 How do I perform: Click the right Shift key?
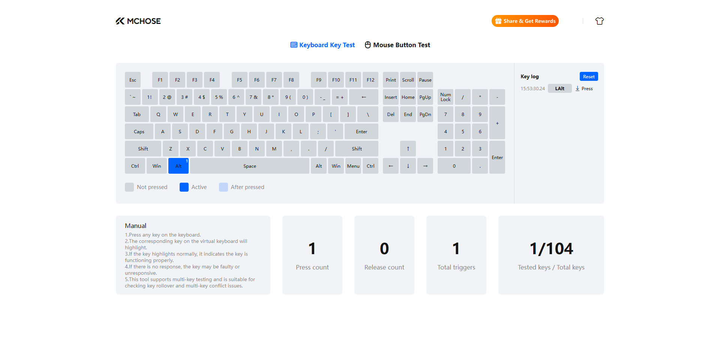coord(357,149)
